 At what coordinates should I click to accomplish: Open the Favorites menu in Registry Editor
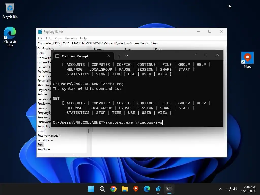[71, 38]
